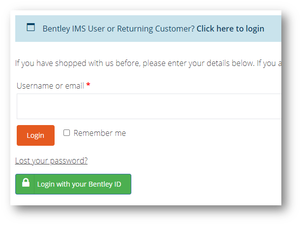
Task: Click the word "email" in the field label
Action: click(74, 86)
